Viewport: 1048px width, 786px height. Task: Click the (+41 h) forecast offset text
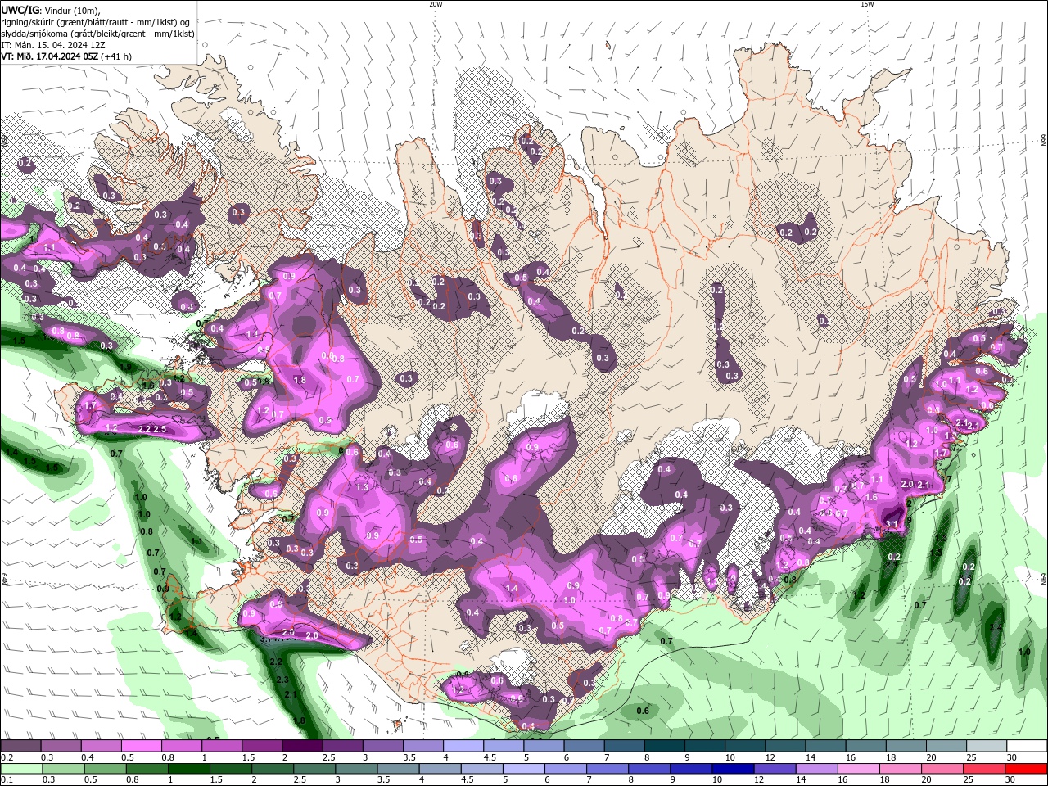point(117,56)
